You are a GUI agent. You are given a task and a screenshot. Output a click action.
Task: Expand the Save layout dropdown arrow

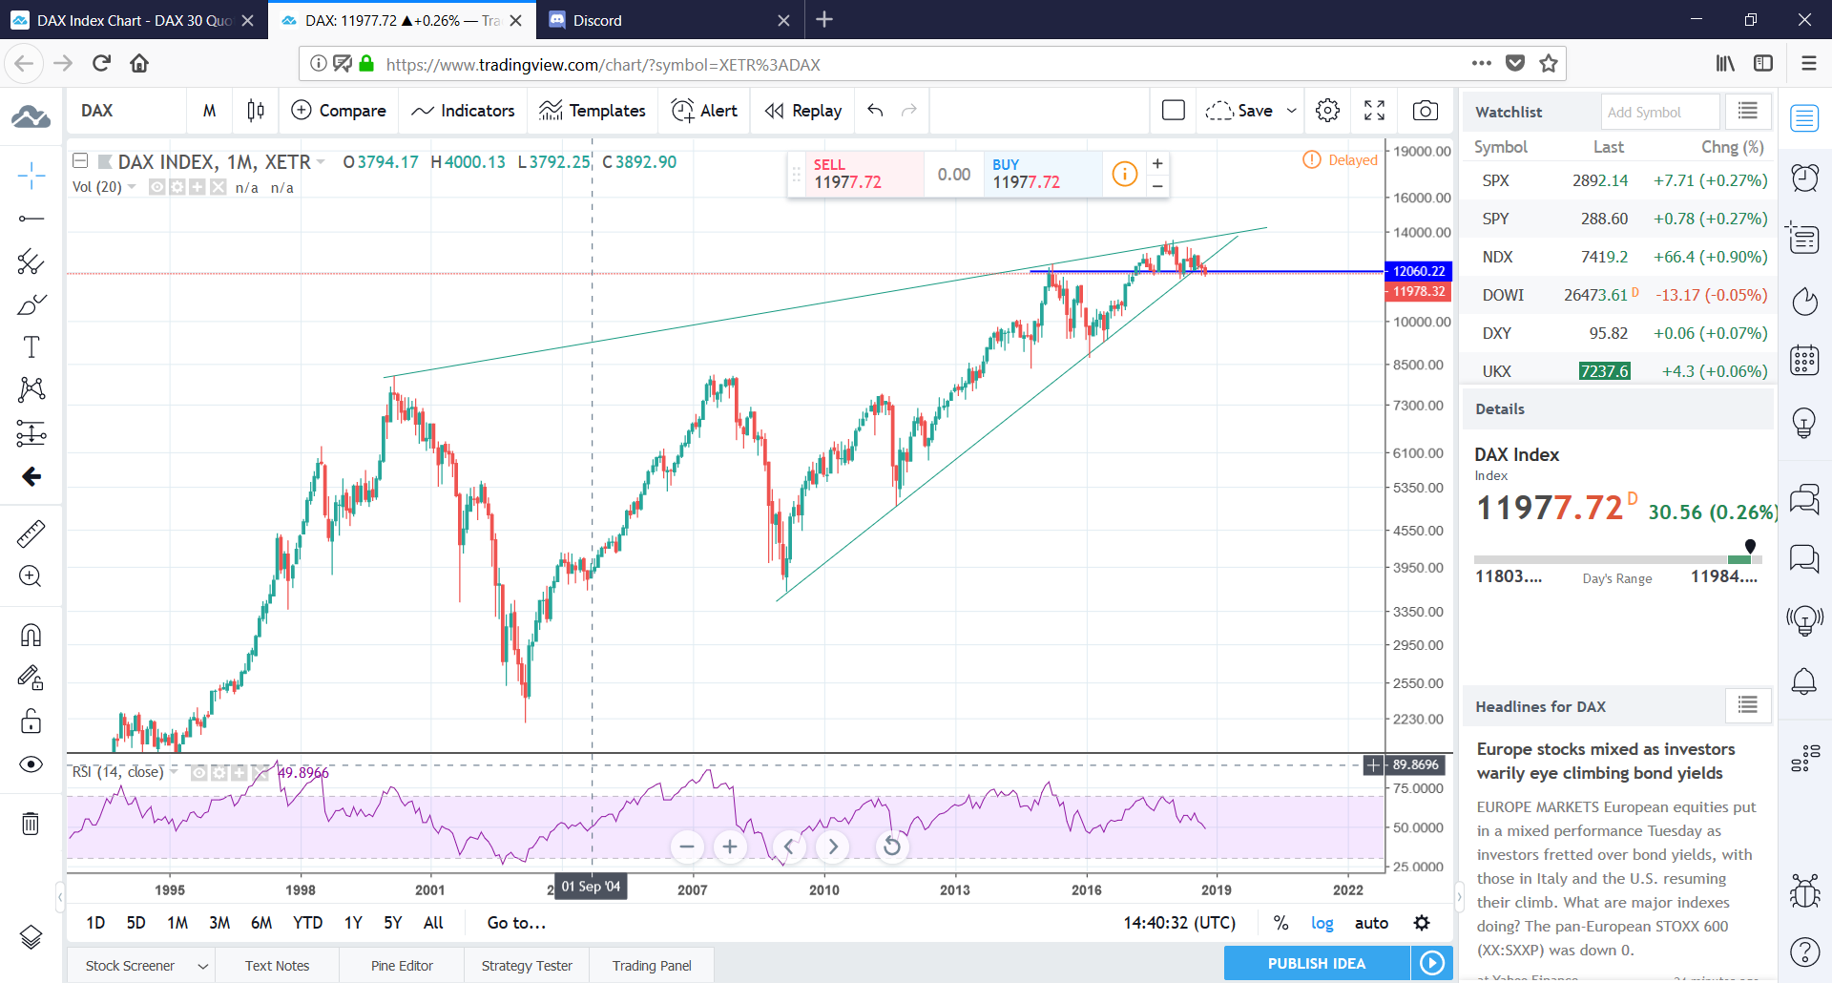coord(1291,111)
